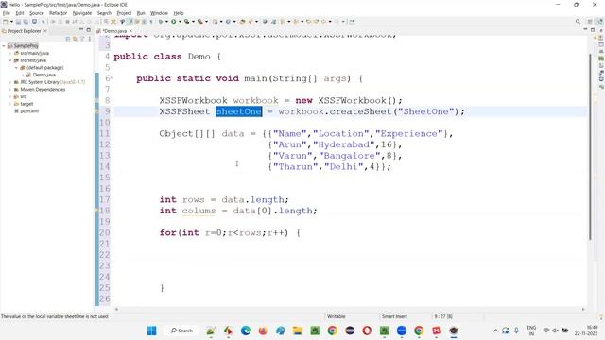Open the Help menu

tap(179, 13)
